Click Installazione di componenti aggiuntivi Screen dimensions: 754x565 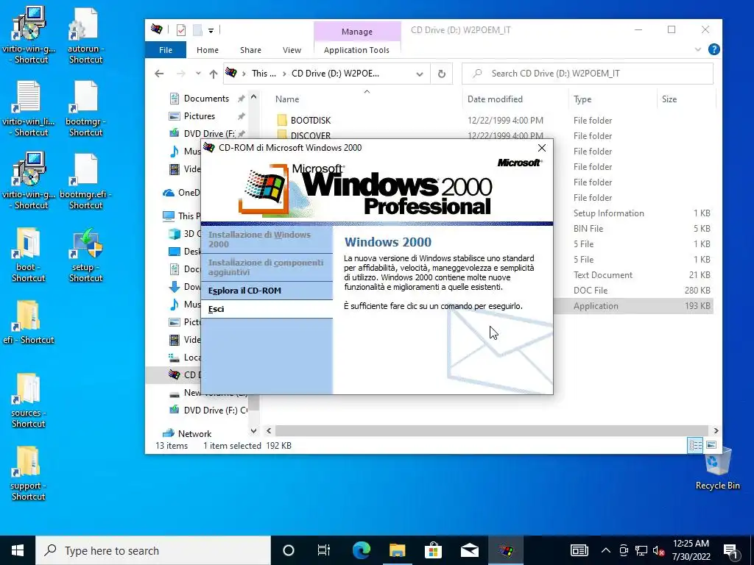click(267, 267)
